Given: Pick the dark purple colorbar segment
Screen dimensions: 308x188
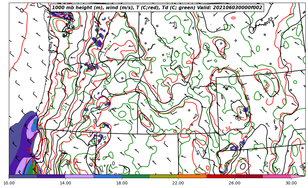Looking at the screenshot, I should click(x=51, y=176).
